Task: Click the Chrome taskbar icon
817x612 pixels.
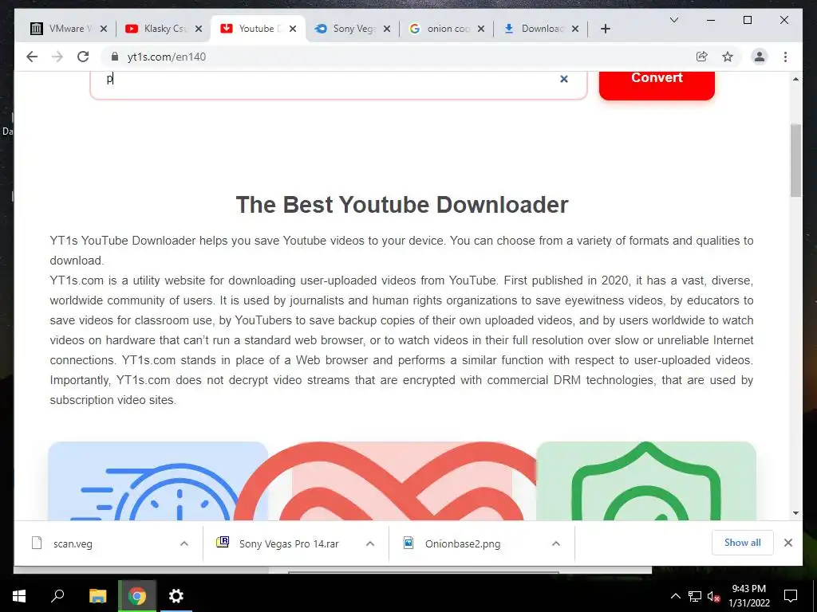Action: pos(137,596)
